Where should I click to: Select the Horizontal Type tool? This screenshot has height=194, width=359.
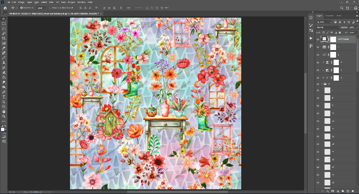[4, 97]
